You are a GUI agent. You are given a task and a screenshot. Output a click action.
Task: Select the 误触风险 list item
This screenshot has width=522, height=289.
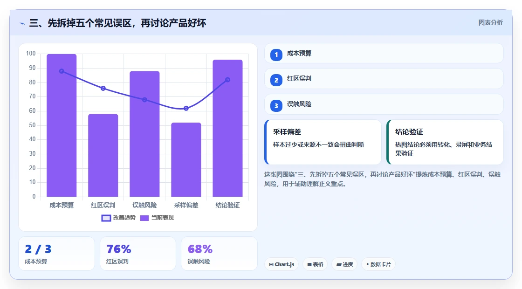point(384,104)
